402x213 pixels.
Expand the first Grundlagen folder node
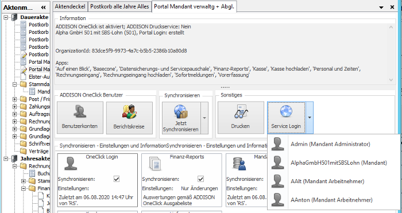point(14,129)
